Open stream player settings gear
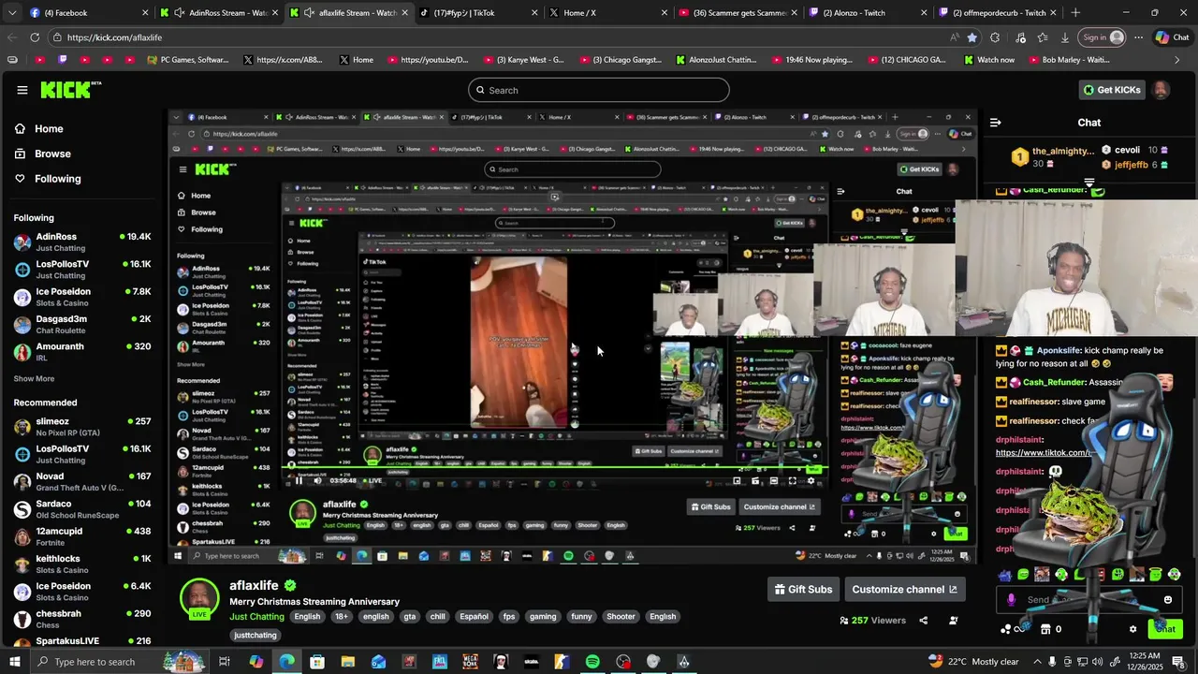Image resolution: width=1198 pixels, height=674 pixels. [x=811, y=481]
